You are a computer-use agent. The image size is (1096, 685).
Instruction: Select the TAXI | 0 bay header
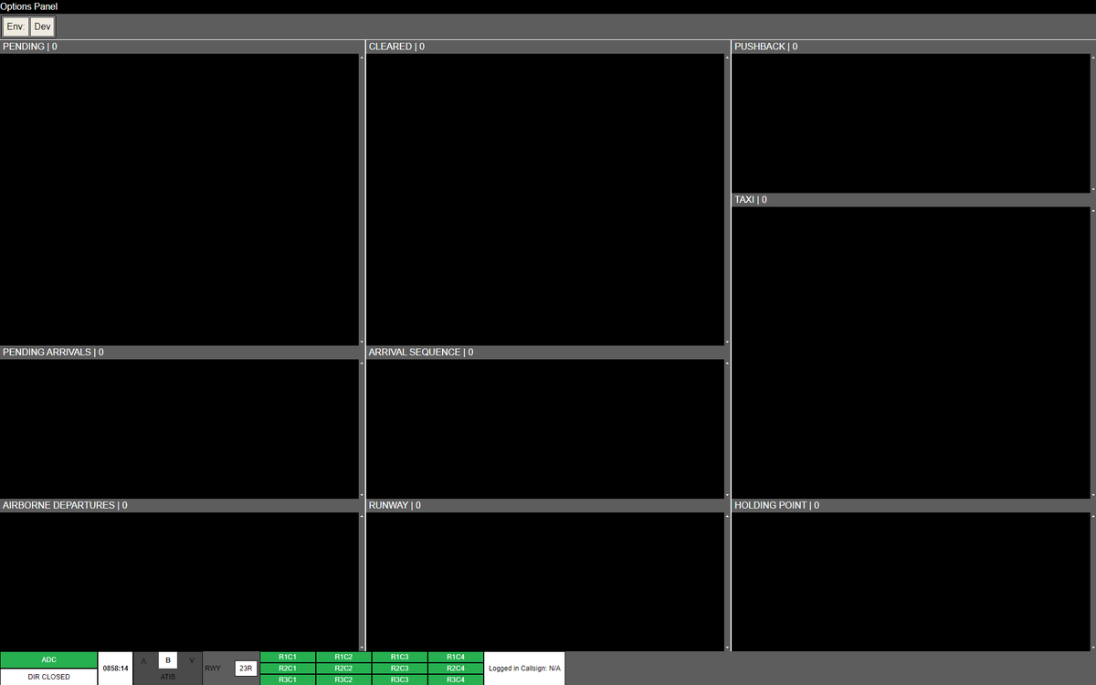tap(913, 200)
